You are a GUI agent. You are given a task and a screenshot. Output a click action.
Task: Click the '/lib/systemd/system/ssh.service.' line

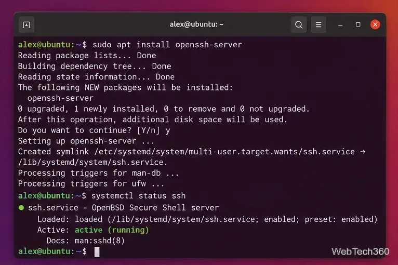click(x=92, y=162)
